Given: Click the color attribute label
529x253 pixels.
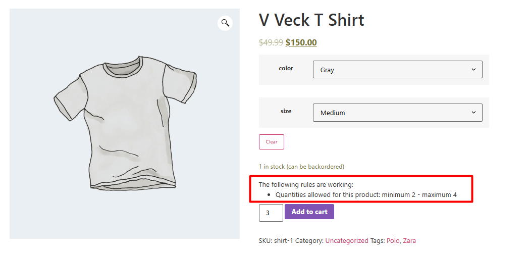Looking at the screenshot, I should (286, 68).
